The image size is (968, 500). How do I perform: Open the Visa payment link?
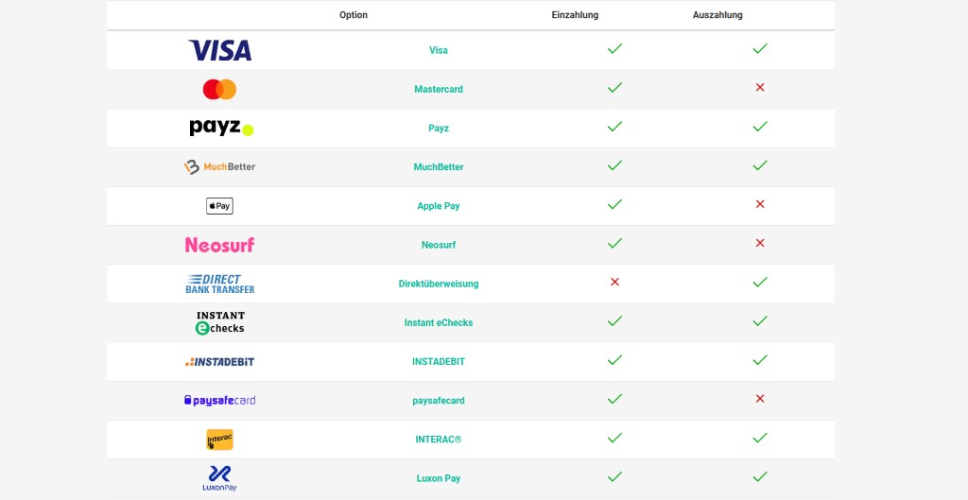pyautogui.click(x=439, y=50)
